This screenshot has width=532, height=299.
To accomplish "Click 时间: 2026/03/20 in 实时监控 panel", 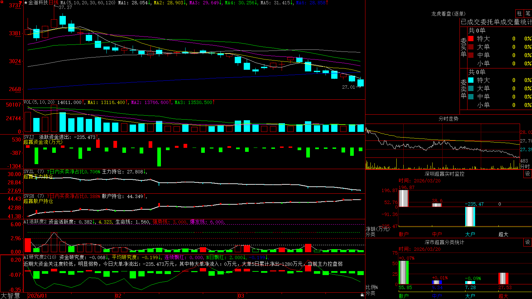I will (420, 181).
